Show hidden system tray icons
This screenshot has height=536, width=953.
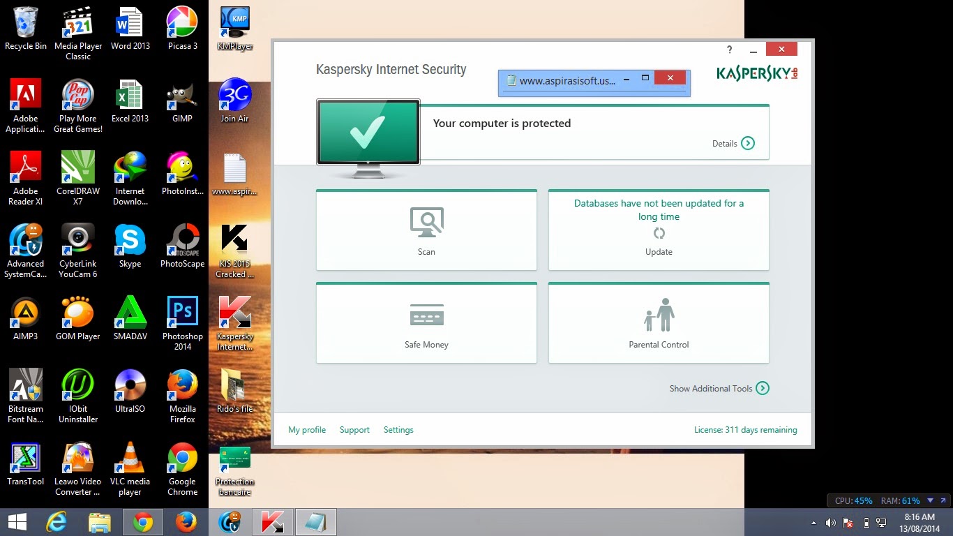(x=813, y=522)
